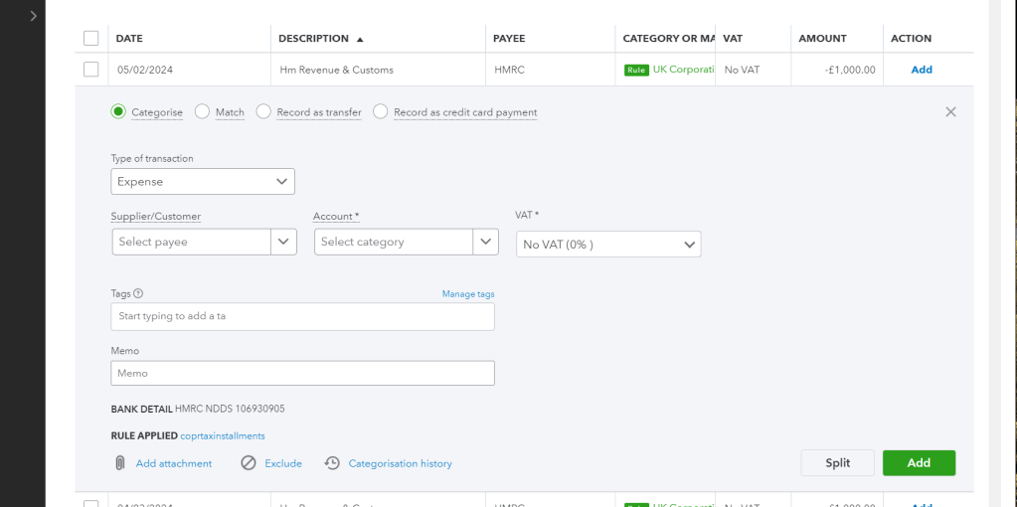Click the bank detail HMRC NDDS 106930905 text
The width and height of the screenshot is (1017, 507).
coord(230,410)
